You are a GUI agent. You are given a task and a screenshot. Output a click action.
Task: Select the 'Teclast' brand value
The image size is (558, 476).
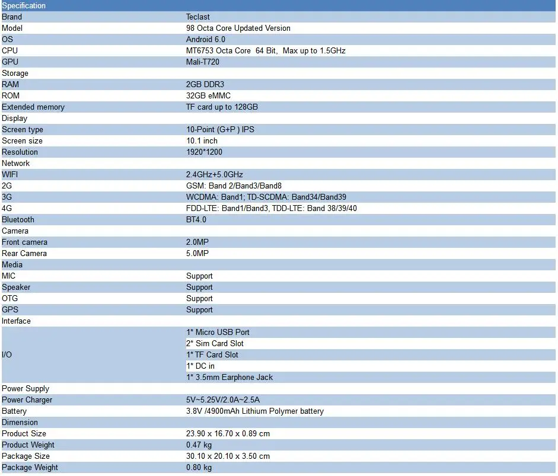click(198, 17)
